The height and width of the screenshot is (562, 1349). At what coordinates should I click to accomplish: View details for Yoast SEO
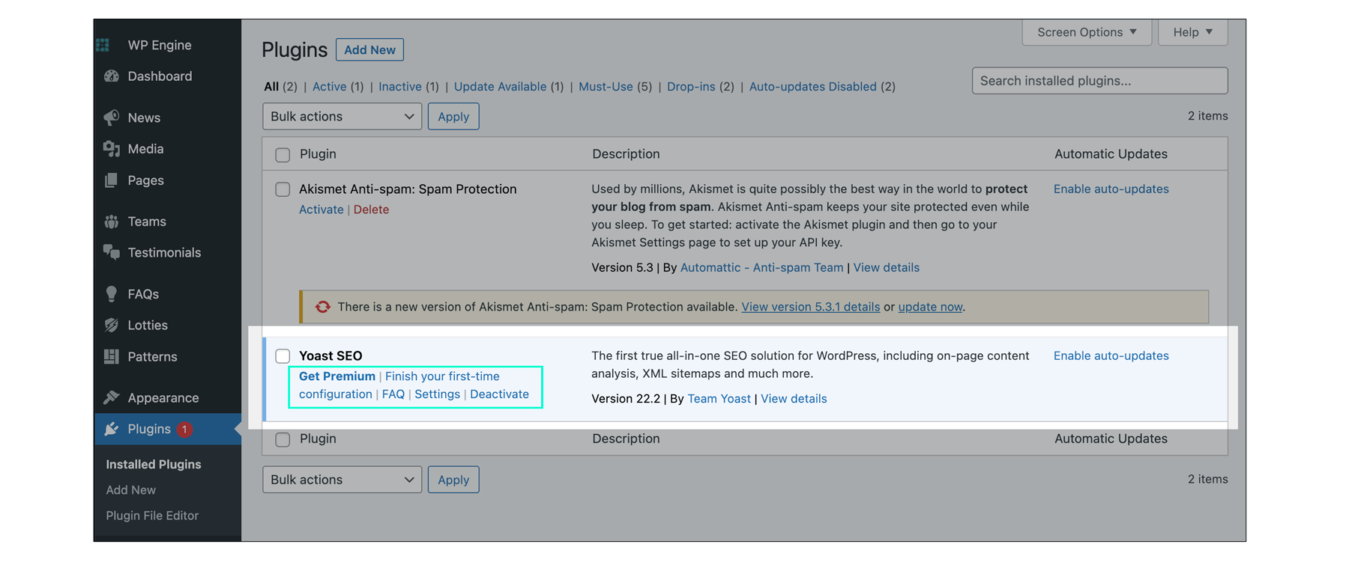[x=794, y=399]
